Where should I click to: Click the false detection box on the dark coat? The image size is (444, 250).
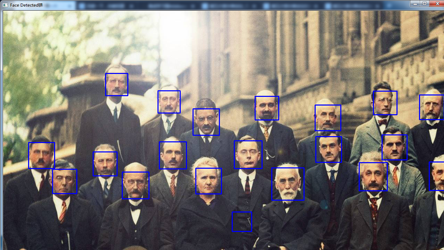point(242,222)
